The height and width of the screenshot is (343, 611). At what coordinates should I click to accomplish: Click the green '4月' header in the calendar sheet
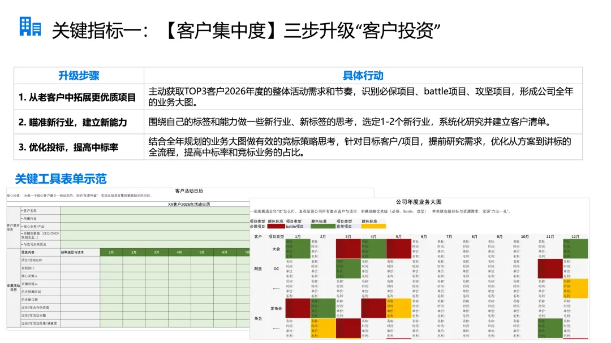point(179,252)
